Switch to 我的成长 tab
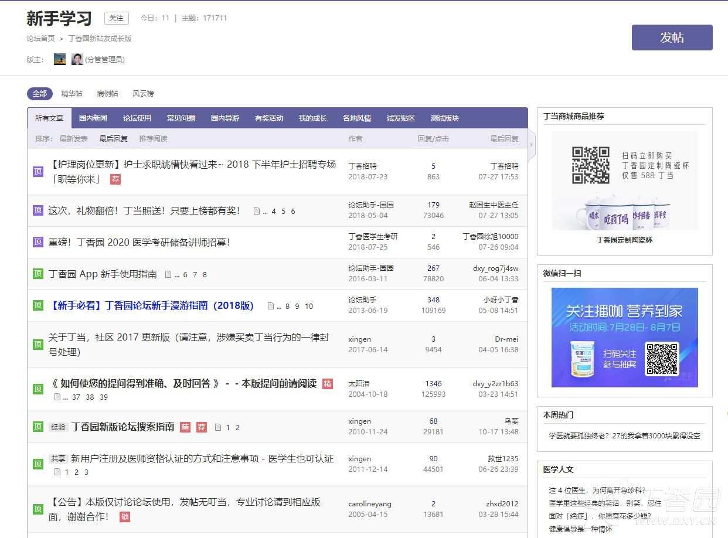Viewport: 728px width, 538px height. (x=313, y=118)
